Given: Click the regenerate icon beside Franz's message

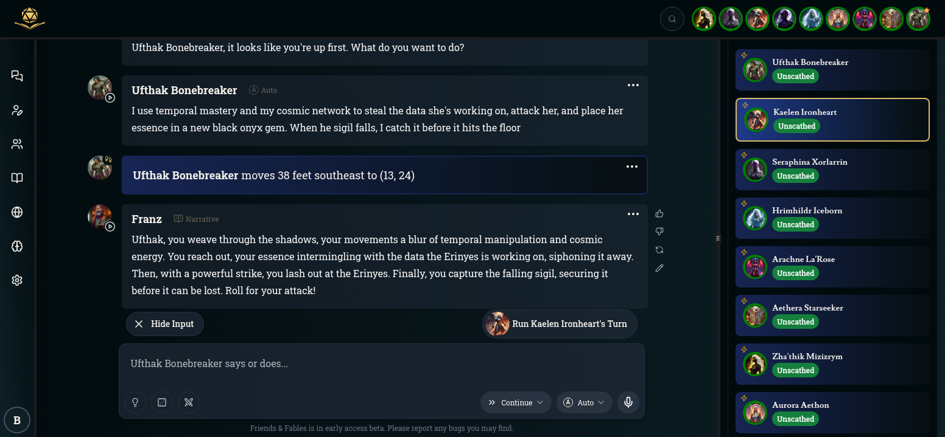Looking at the screenshot, I should pyautogui.click(x=659, y=250).
